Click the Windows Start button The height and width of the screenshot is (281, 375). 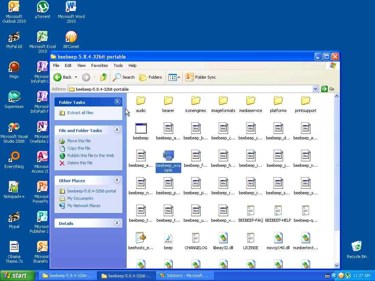coord(18,276)
